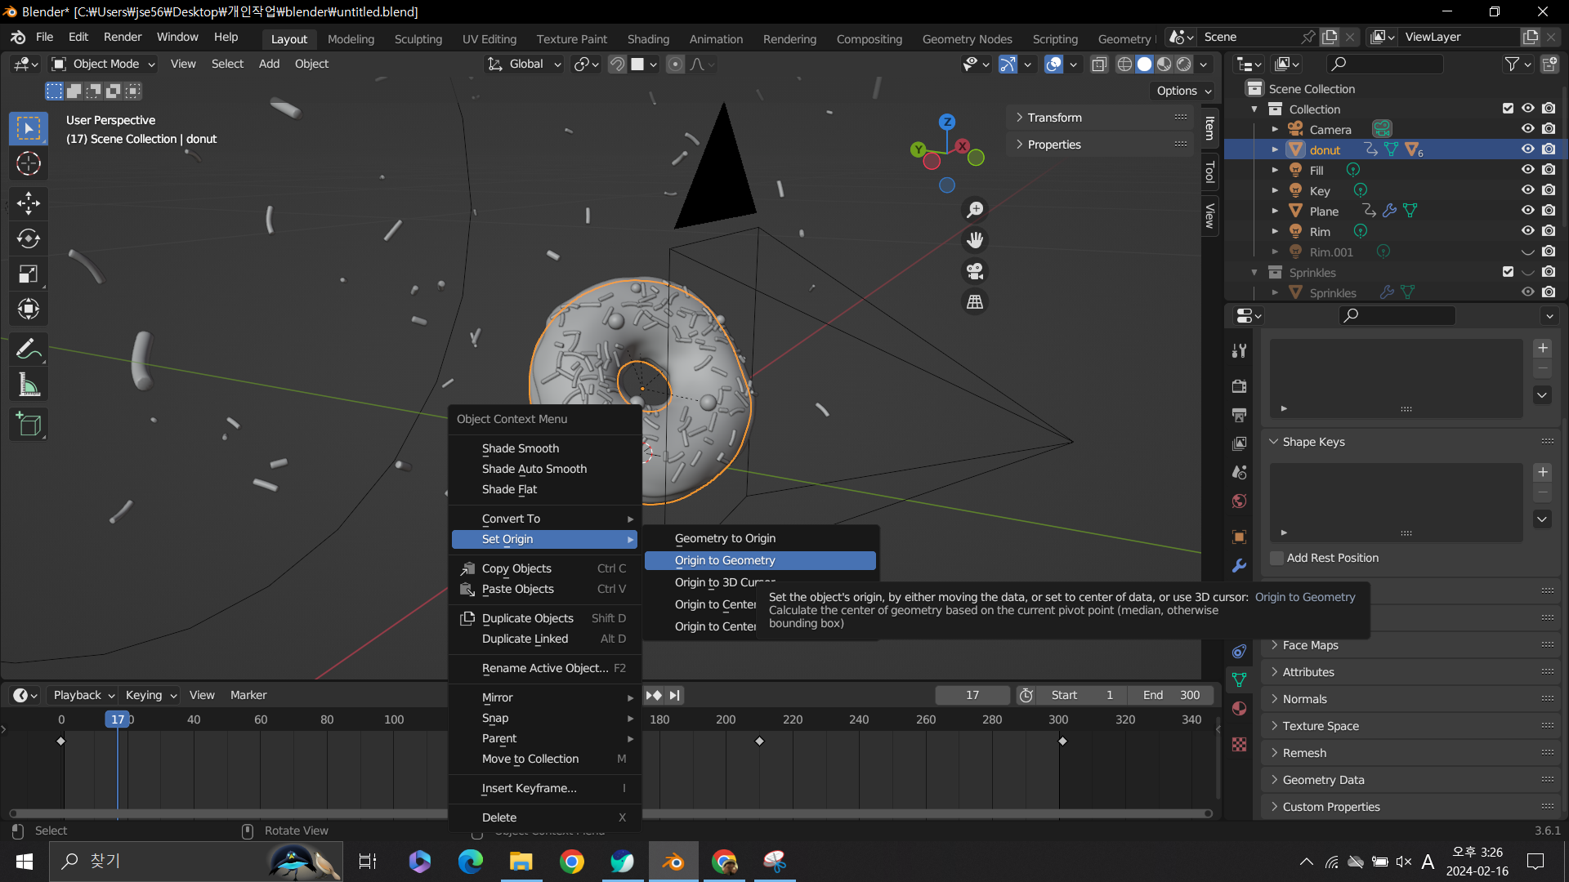Choose Geometry to Origin option
The width and height of the screenshot is (1569, 882).
coord(760,538)
